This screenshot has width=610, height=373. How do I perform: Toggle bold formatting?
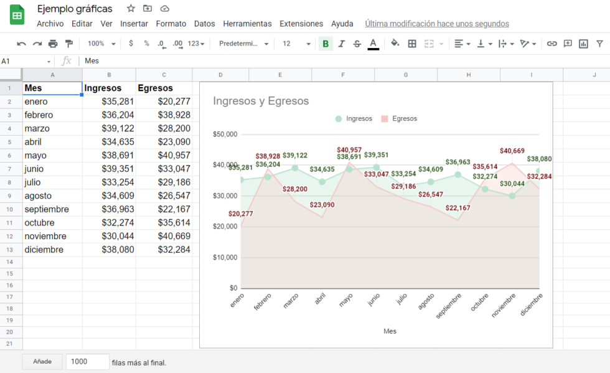tap(325, 44)
